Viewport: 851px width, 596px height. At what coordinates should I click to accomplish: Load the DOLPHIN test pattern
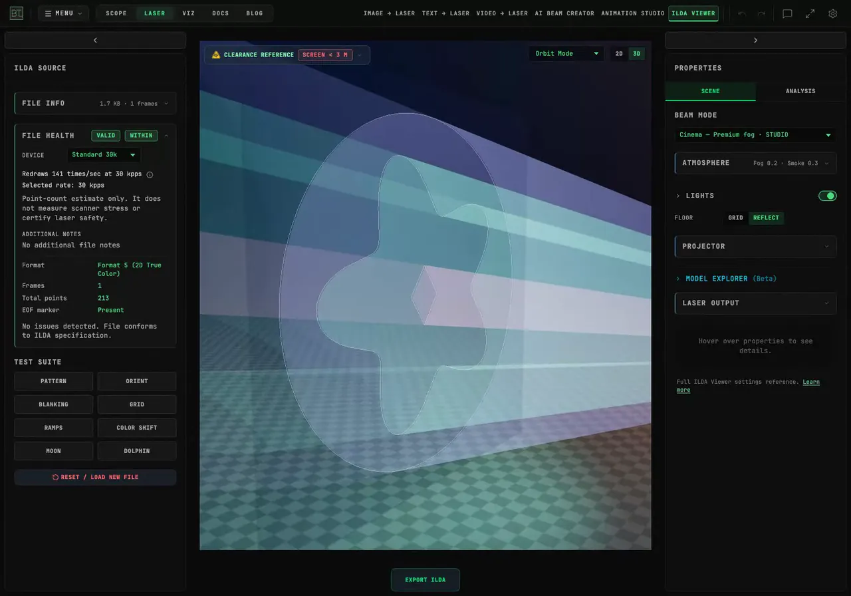point(137,451)
